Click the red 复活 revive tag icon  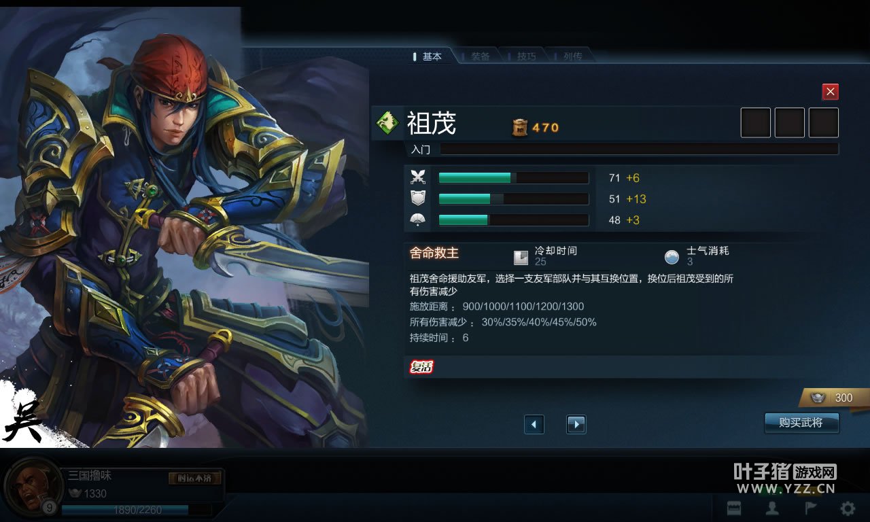[421, 367]
